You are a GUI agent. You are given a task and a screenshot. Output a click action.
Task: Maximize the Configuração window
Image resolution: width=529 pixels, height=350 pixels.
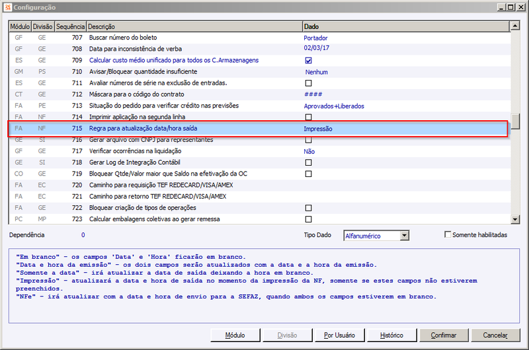coord(510,7)
